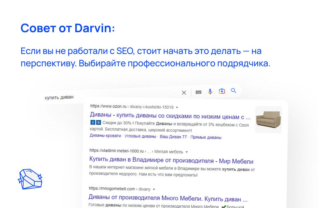318x208 pixels.
Task: Click the blue diamond logo icon
Action: (x=30, y=179)
